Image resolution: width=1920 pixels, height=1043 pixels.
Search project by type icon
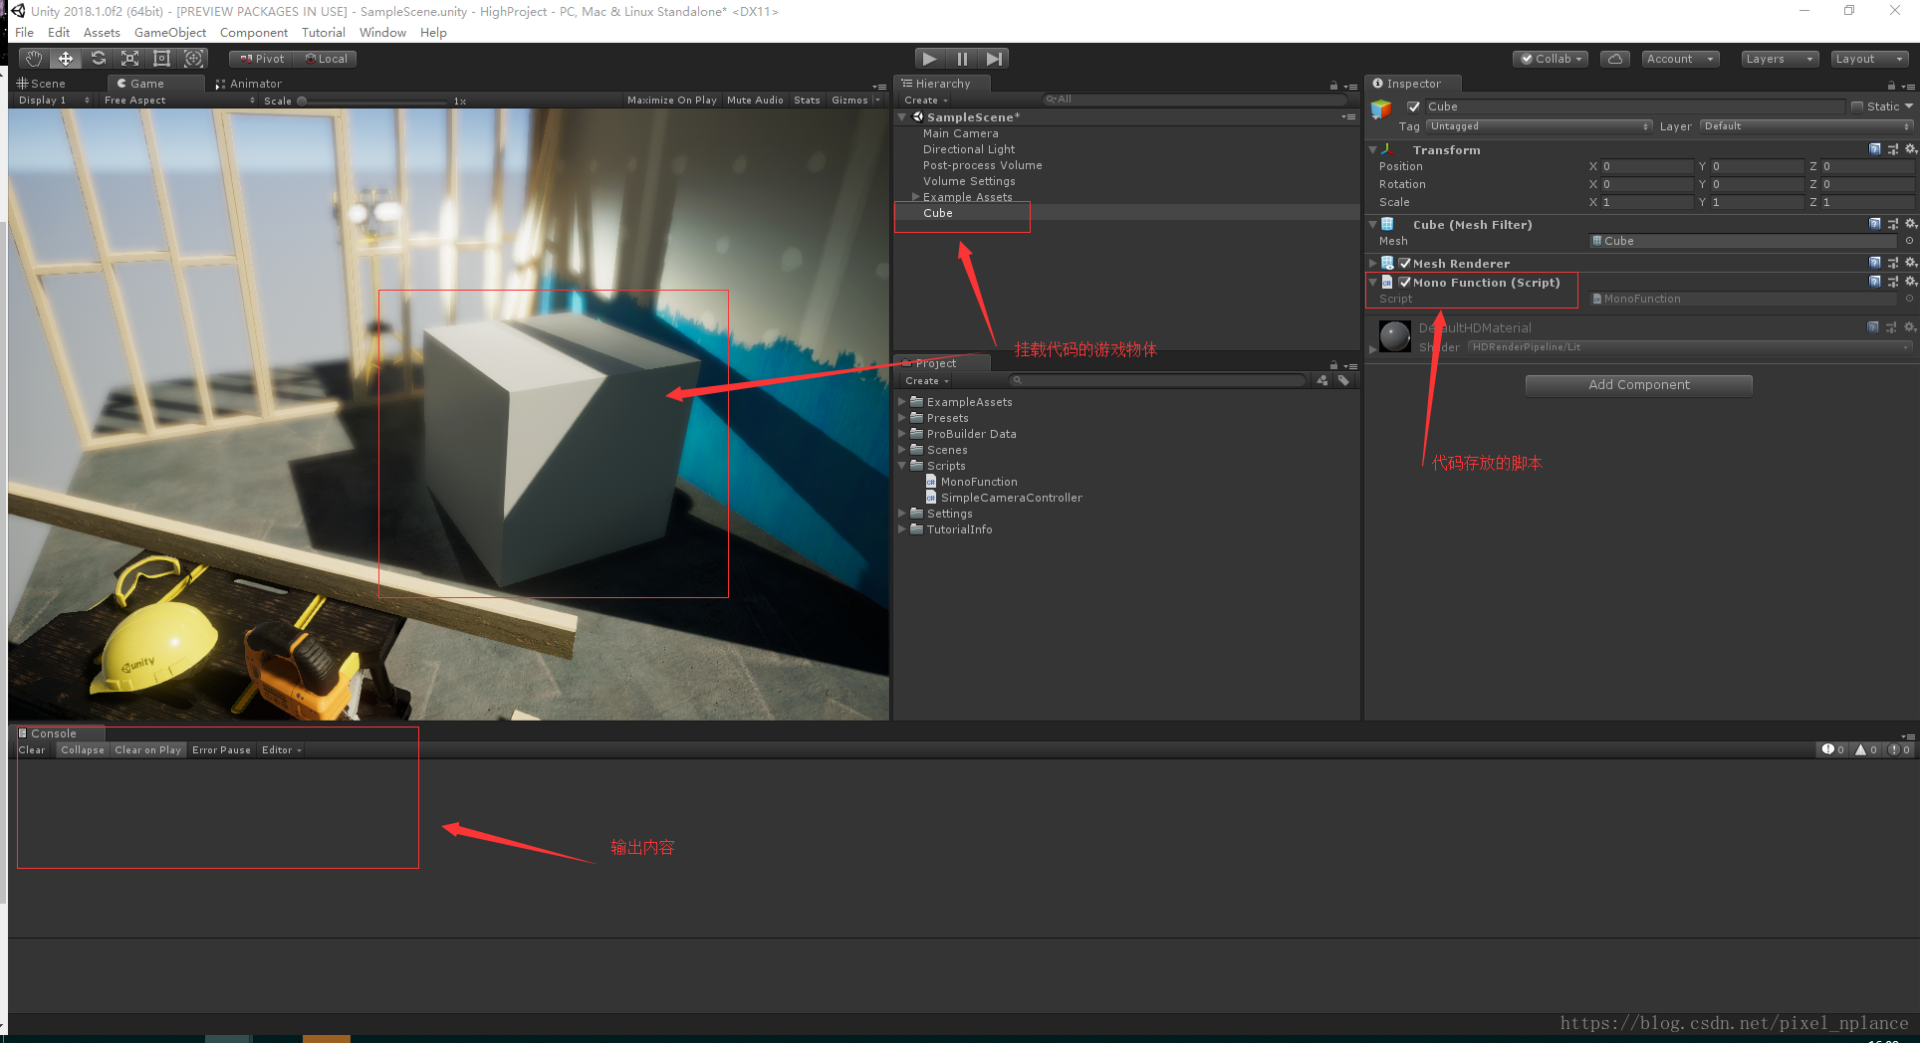click(x=1322, y=380)
